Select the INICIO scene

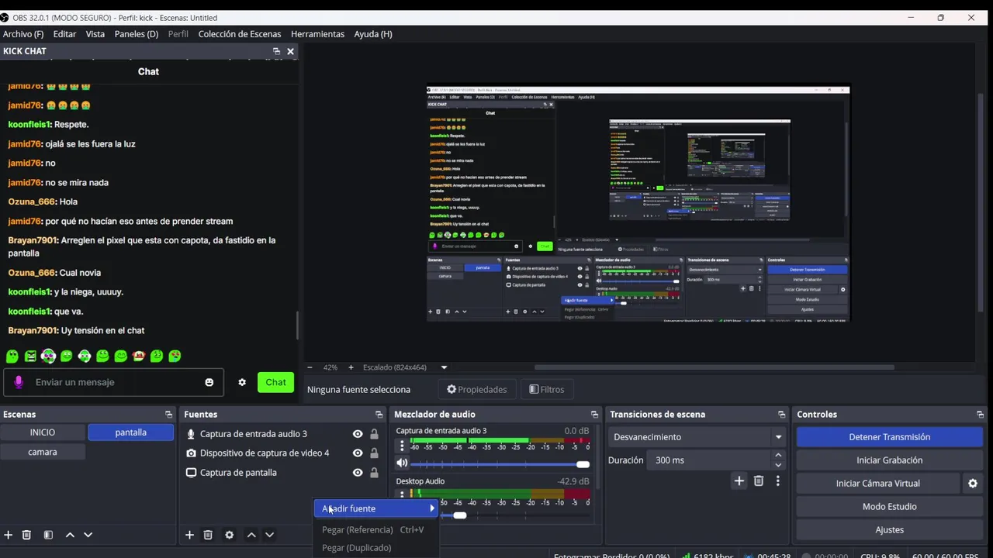pos(43,432)
